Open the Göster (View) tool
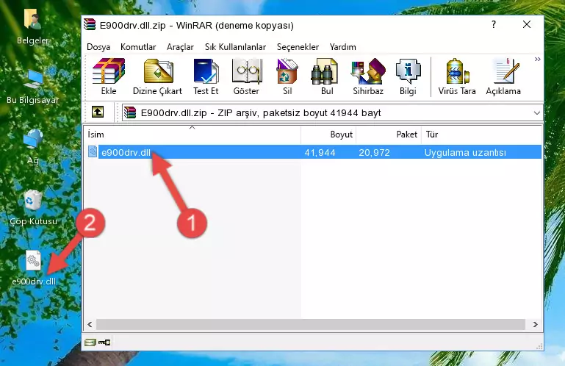The height and width of the screenshot is (366, 565). tap(246, 77)
